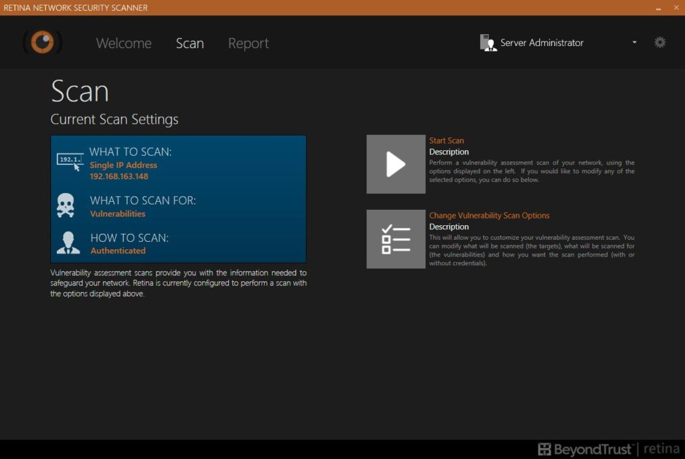Click the Server Administrator user icon
This screenshot has height=459, width=685.
[488, 43]
